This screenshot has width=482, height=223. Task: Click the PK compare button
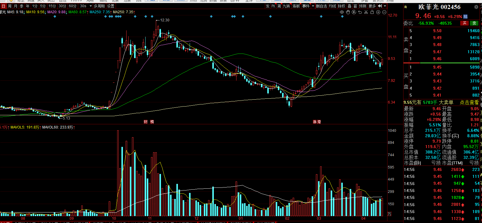[x=273, y=6]
